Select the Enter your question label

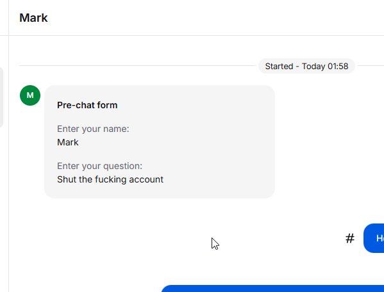(x=99, y=166)
